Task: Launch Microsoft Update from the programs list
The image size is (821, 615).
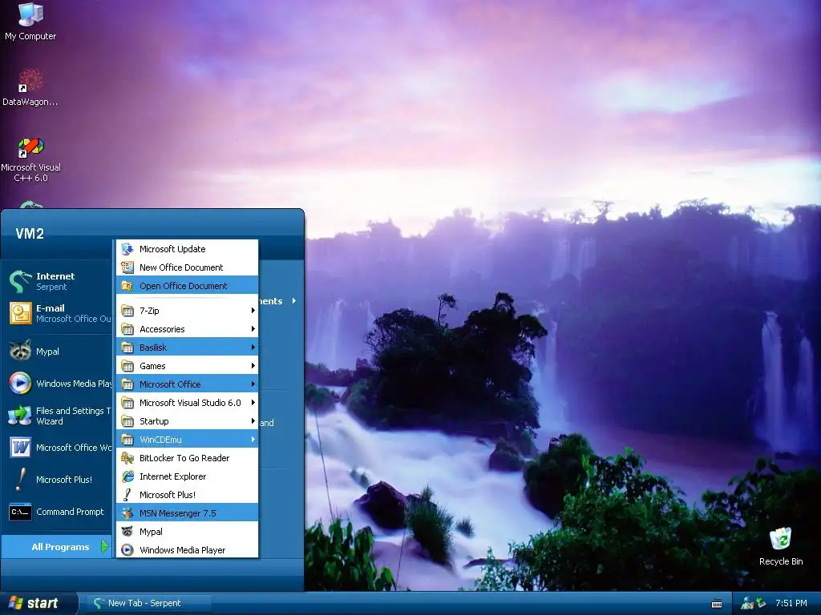Action: pyautogui.click(x=187, y=249)
